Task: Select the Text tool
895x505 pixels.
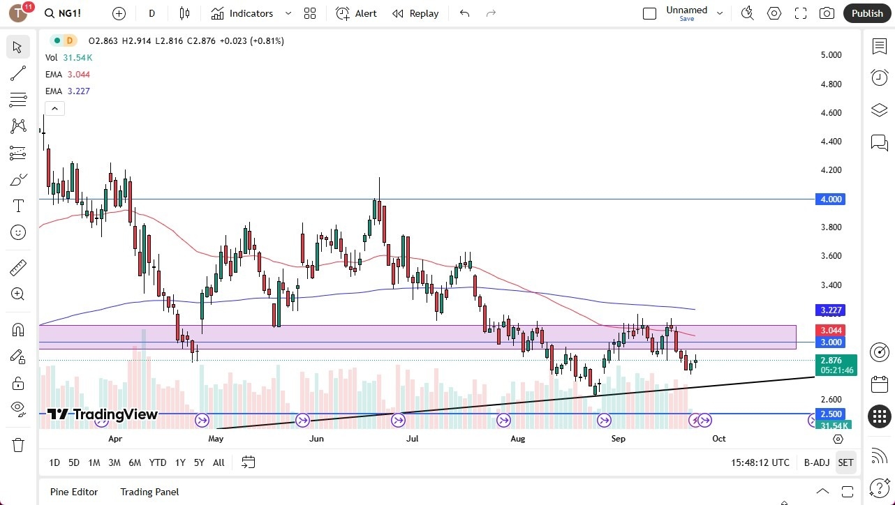Action: click(x=18, y=206)
